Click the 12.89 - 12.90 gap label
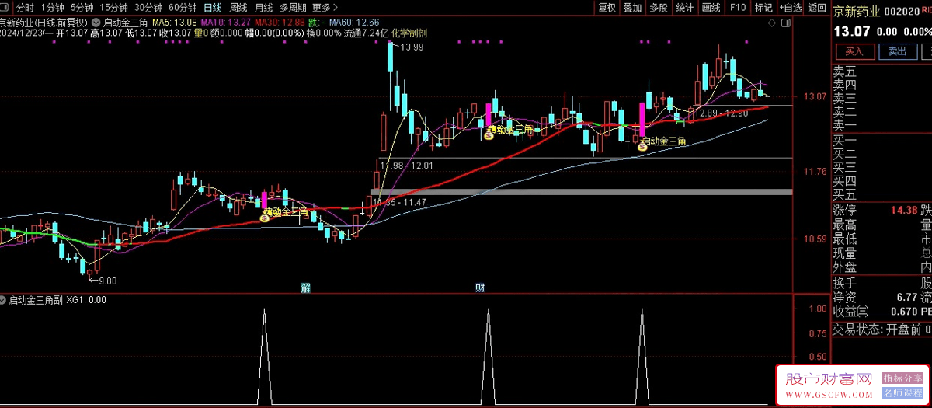 (x=721, y=113)
